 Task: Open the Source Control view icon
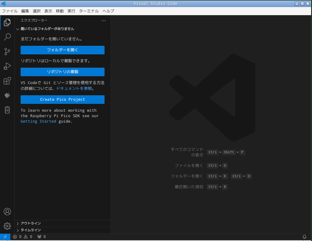(x=7, y=52)
